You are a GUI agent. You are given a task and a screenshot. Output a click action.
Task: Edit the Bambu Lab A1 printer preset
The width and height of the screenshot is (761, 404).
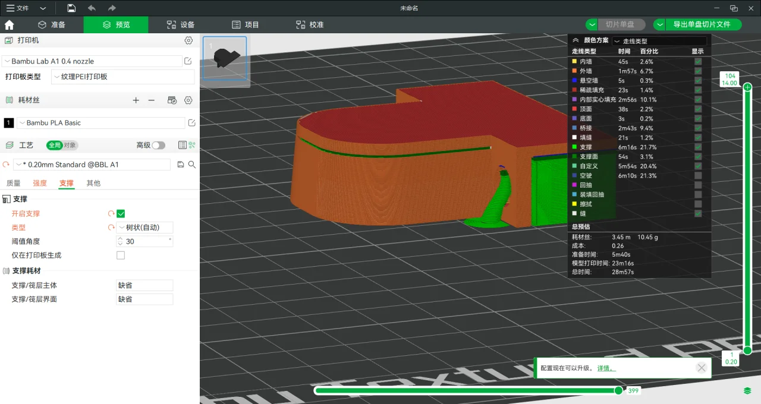click(188, 61)
